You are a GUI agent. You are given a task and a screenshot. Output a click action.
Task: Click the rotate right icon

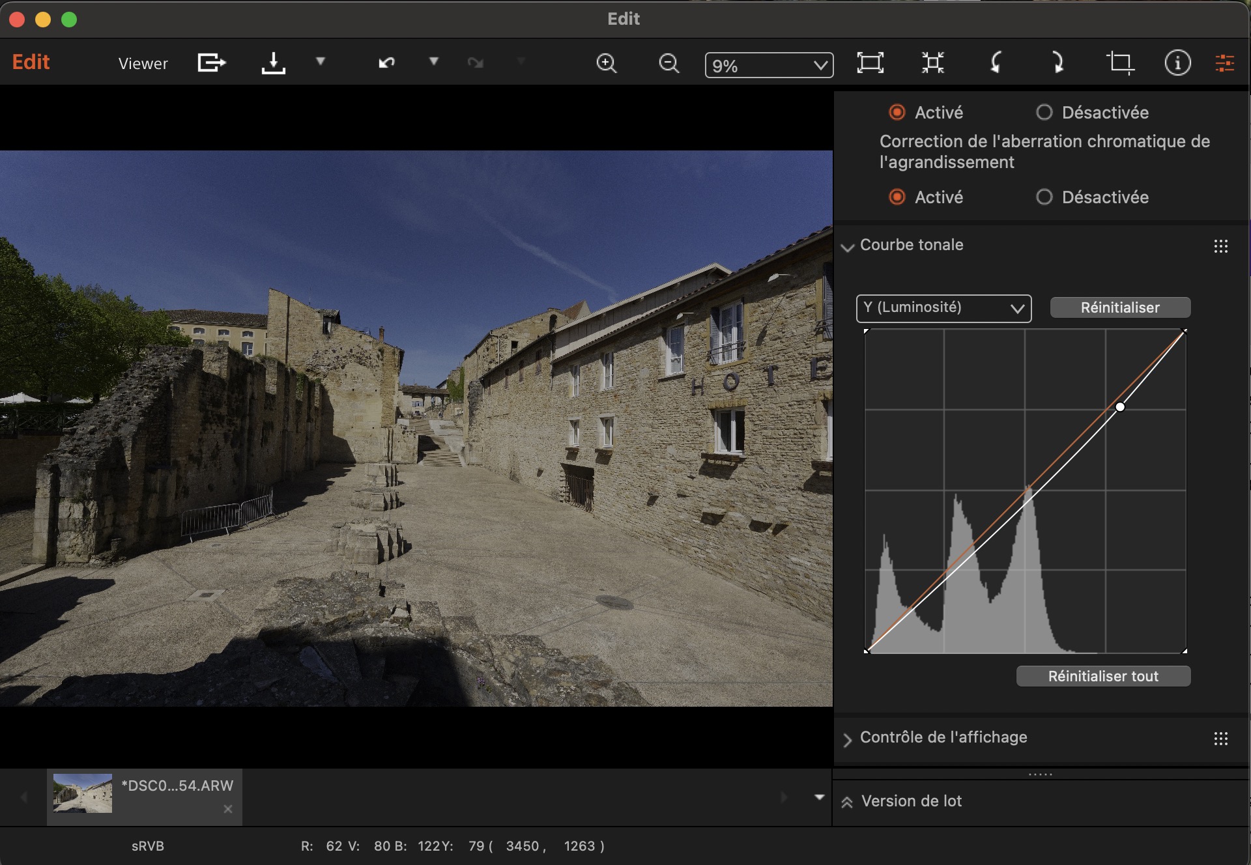tap(1057, 63)
